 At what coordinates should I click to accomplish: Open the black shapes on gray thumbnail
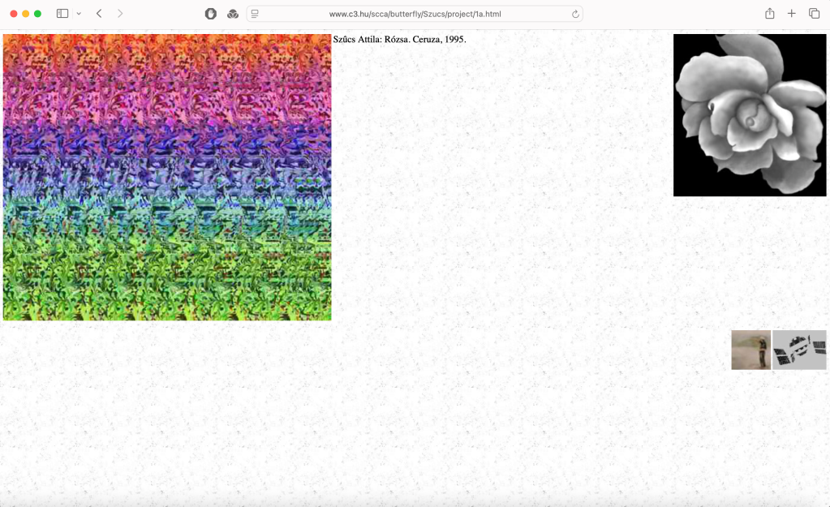tap(799, 350)
